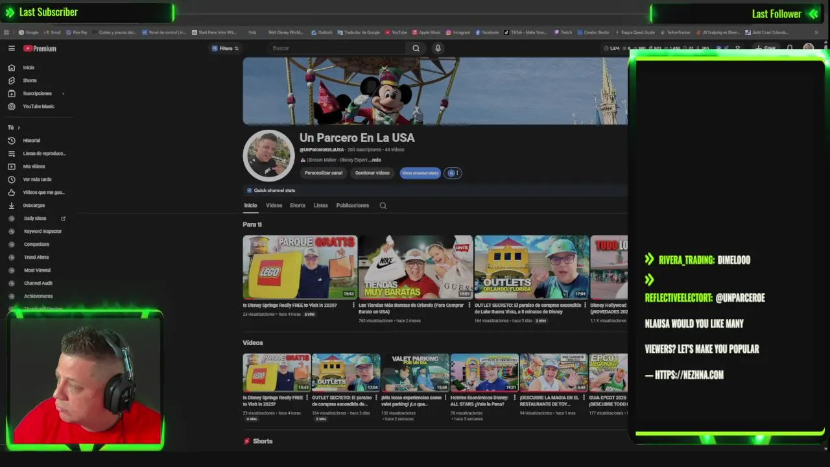Click the Mickey balloon channel banner
Viewport: 830px width, 467px height.
(435, 91)
